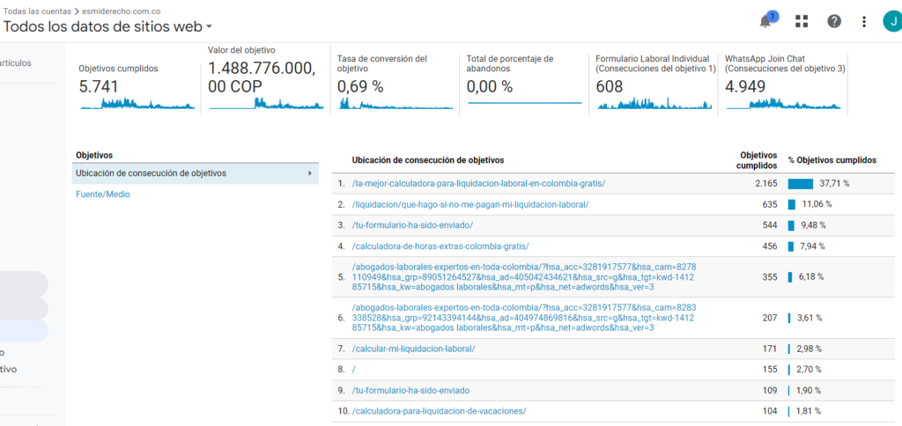Sort by Objetivos cumplidos column header
This screenshot has width=902, height=426.
tap(758, 159)
